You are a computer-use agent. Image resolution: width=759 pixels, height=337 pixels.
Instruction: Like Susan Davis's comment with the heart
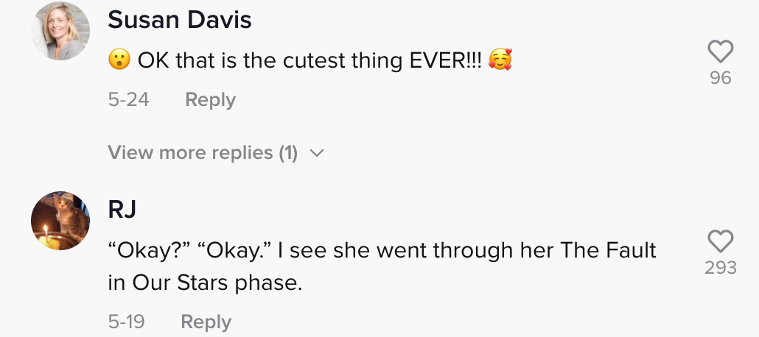pyautogui.click(x=720, y=52)
